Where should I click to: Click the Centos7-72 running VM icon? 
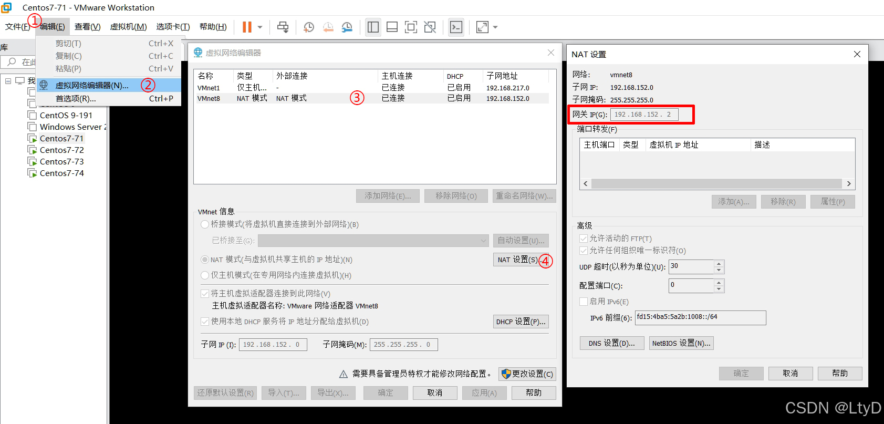coord(32,150)
